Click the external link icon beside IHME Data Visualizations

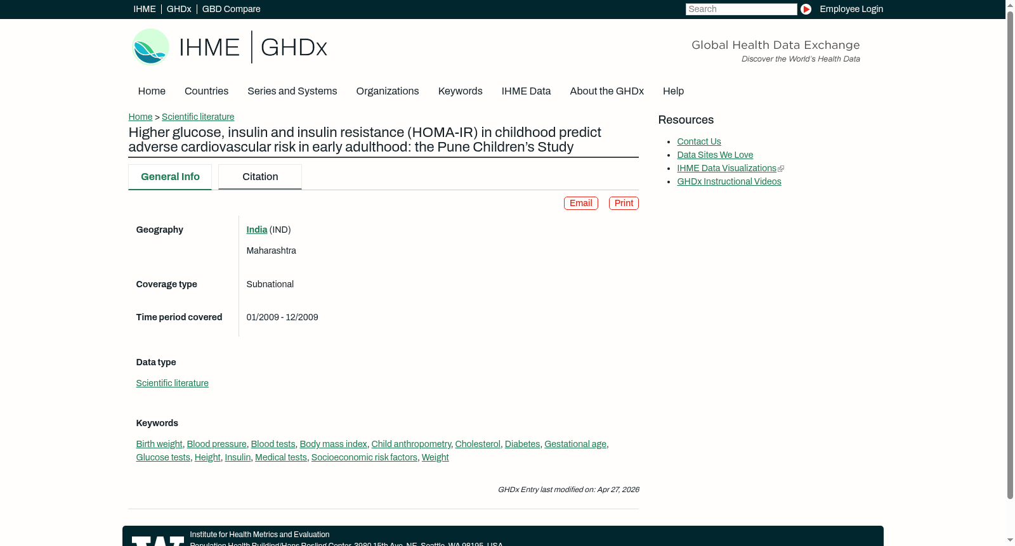781,169
